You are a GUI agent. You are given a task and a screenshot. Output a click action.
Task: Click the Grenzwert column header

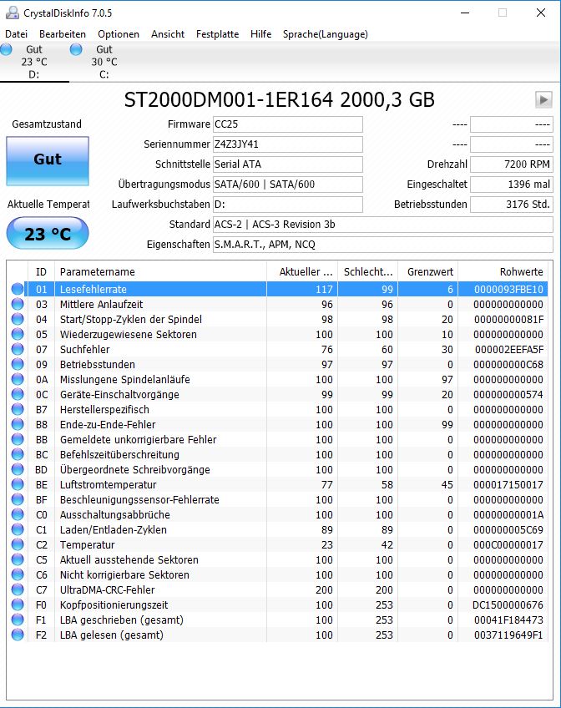pos(428,272)
